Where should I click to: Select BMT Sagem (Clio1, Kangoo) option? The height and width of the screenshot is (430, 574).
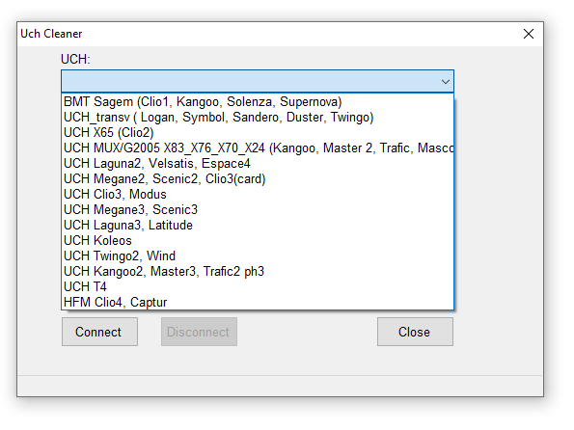tap(258, 102)
